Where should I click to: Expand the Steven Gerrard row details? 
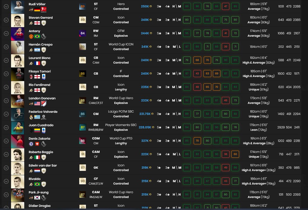[x=6, y=20]
